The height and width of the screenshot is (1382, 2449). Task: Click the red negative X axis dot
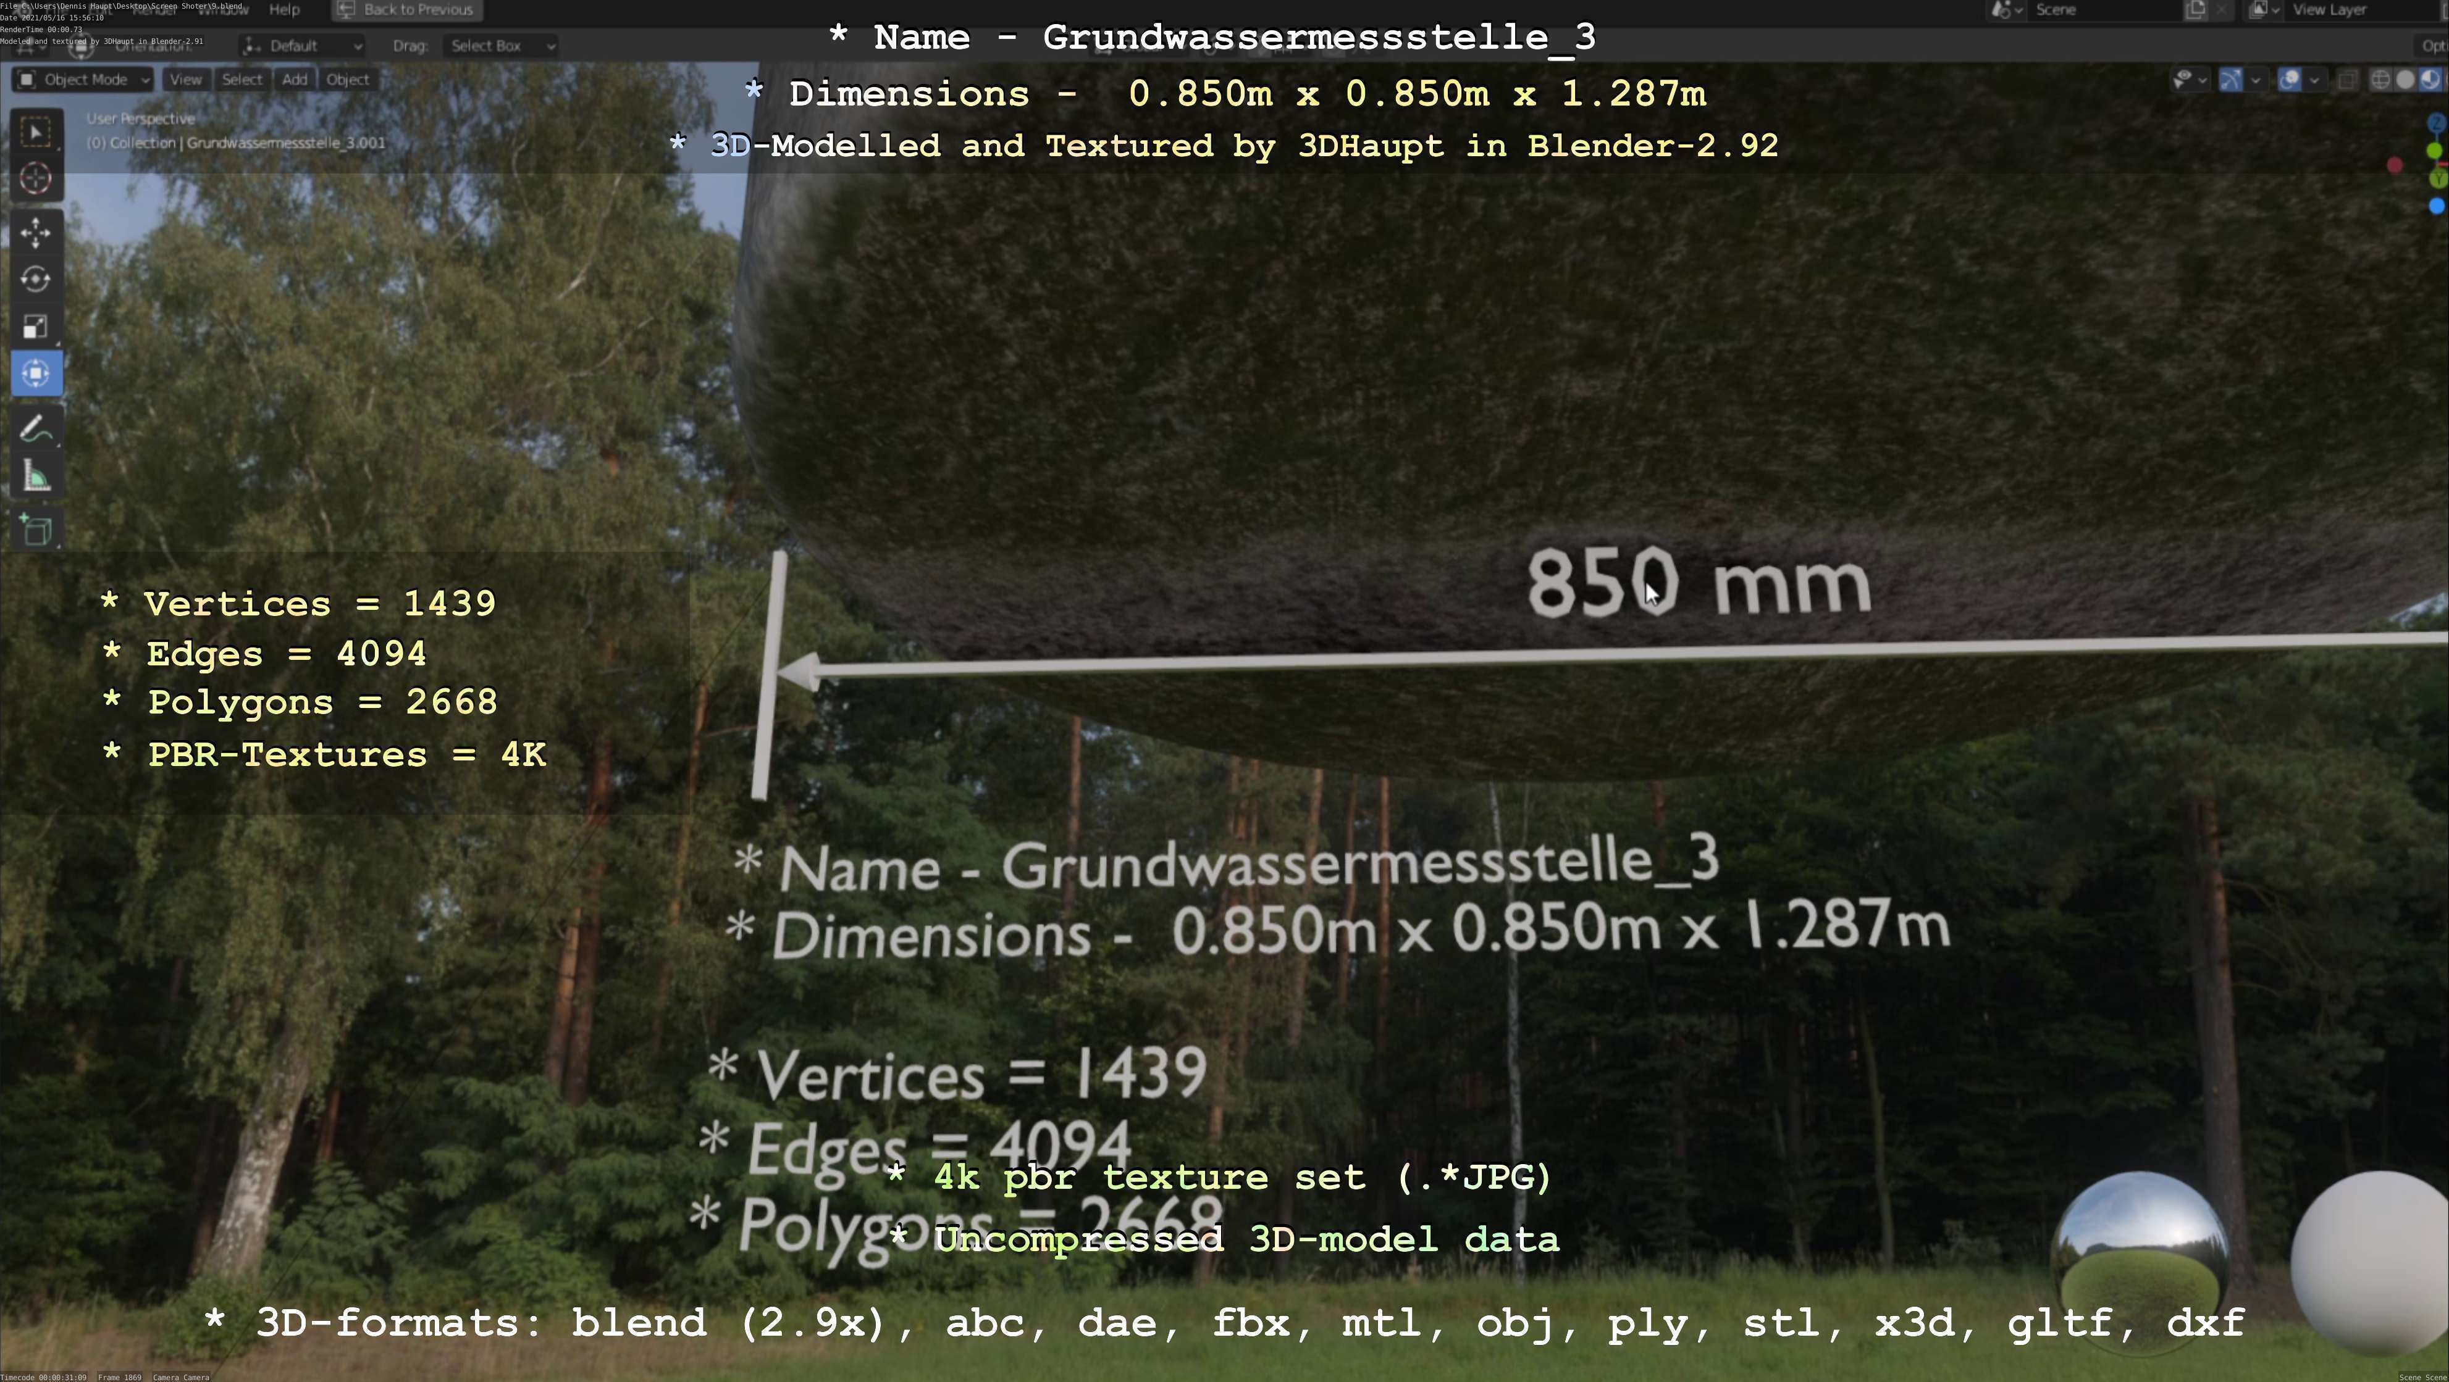(2396, 166)
